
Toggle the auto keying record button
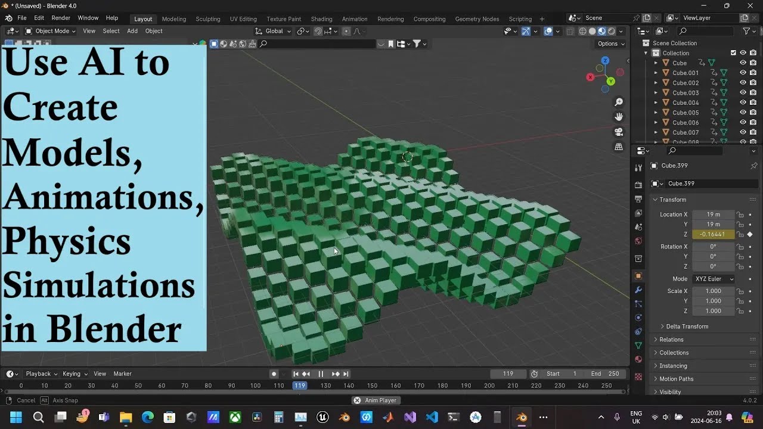(x=274, y=374)
